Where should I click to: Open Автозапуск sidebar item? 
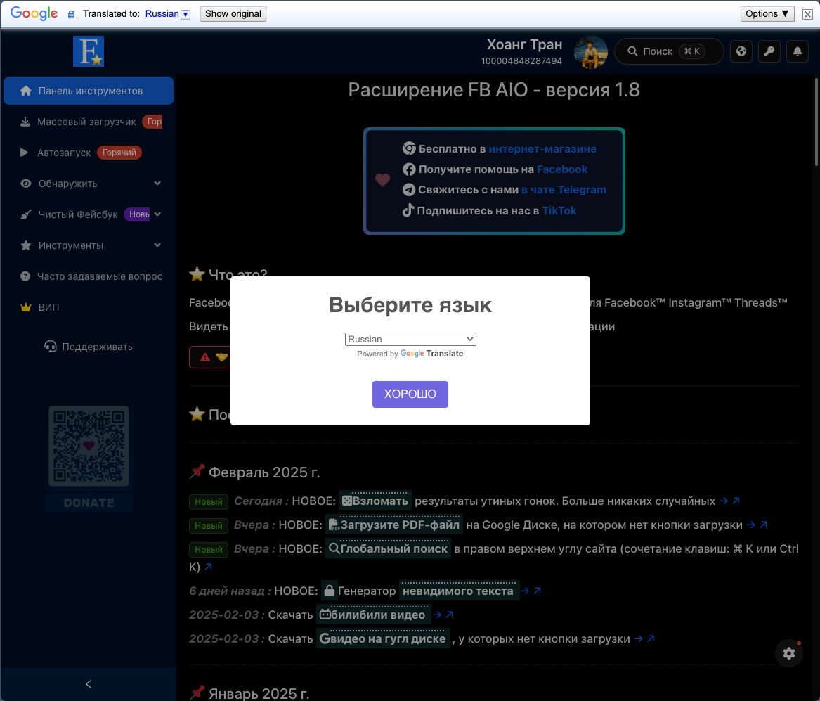89,153
